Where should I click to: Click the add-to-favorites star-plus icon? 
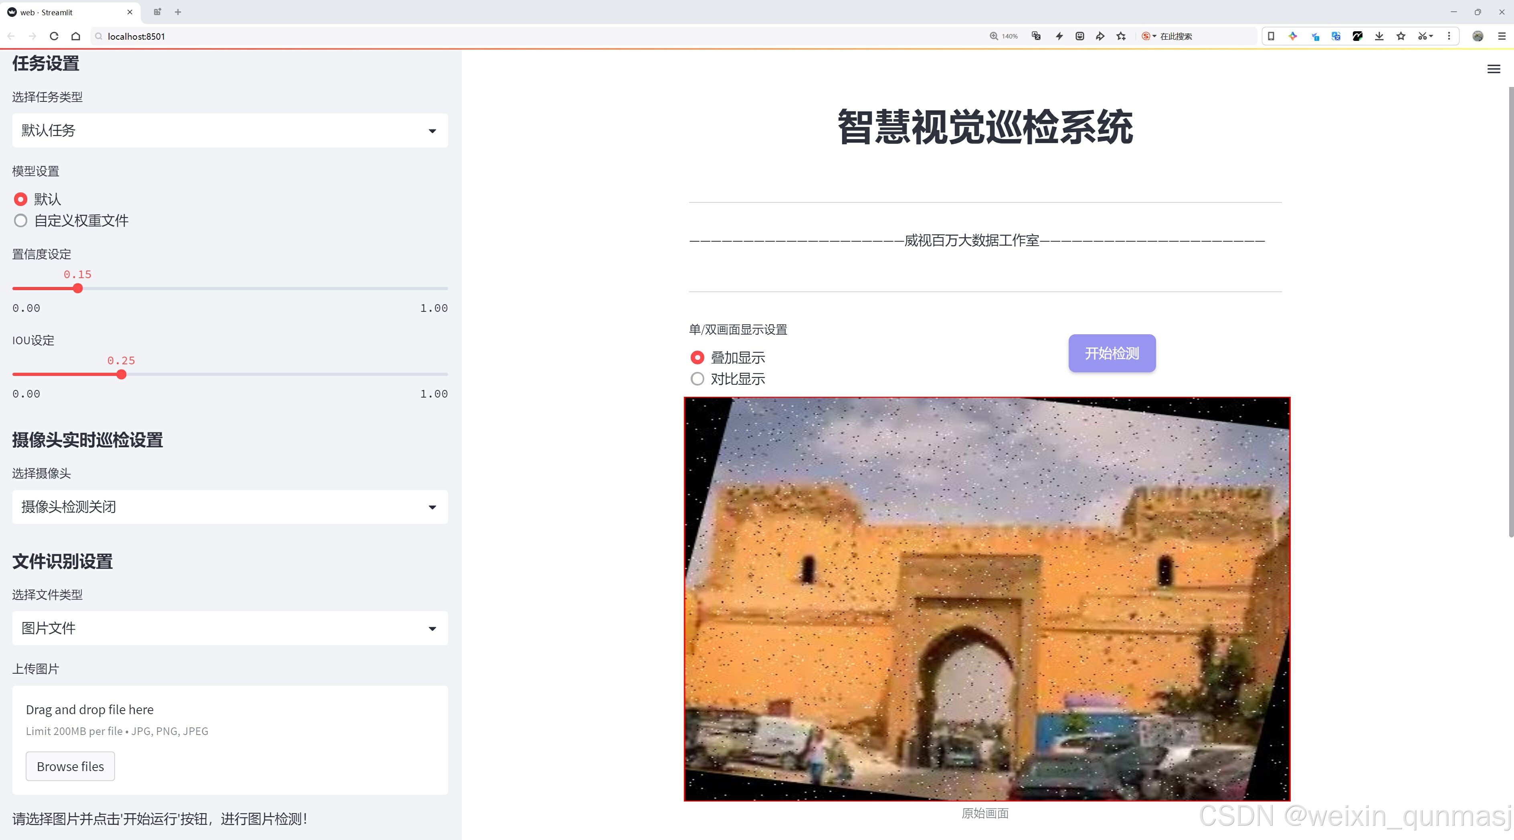pos(1122,36)
